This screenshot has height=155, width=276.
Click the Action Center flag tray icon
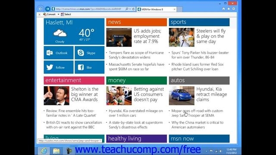211,151
